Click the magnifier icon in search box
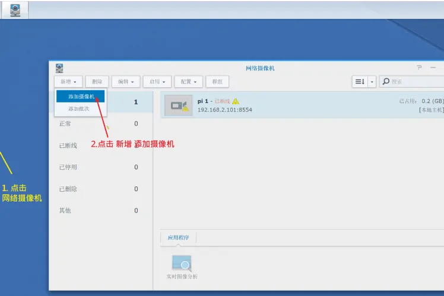 (x=386, y=82)
